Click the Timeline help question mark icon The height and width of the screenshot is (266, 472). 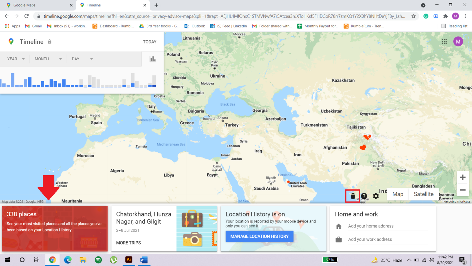tap(364, 196)
